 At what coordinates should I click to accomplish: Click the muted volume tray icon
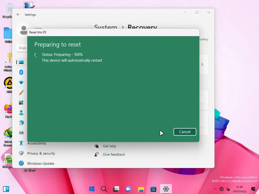coord(228,189)
